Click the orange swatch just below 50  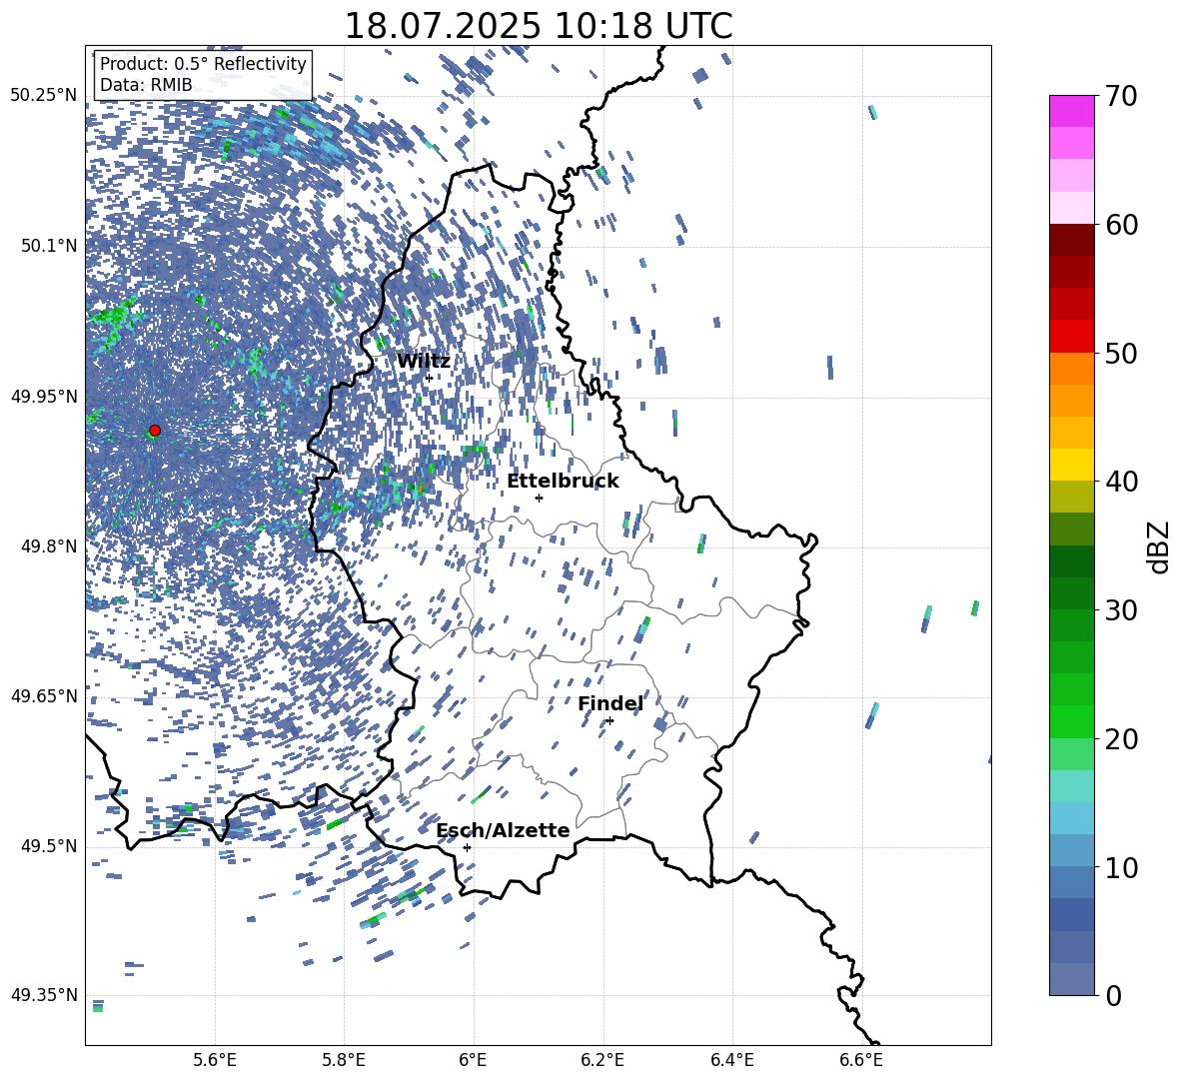pyautogui.click(x=1072, y=369)
